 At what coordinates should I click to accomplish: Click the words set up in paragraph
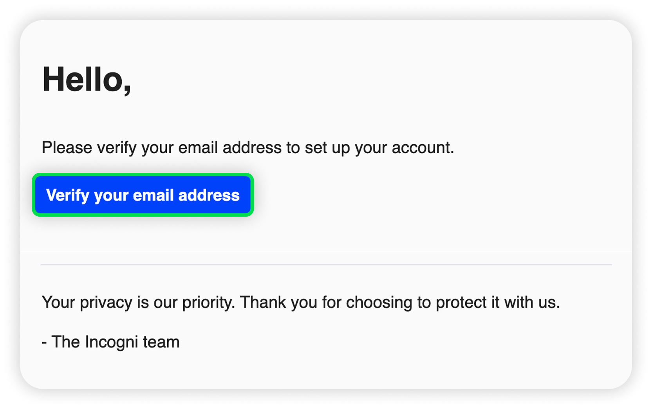327,148
